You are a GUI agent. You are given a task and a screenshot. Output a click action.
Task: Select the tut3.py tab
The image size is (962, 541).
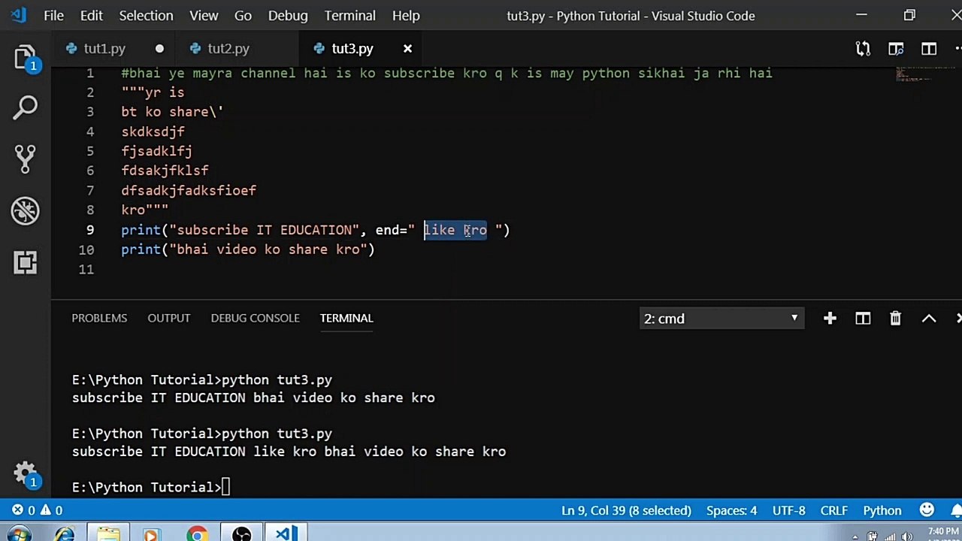352,49
